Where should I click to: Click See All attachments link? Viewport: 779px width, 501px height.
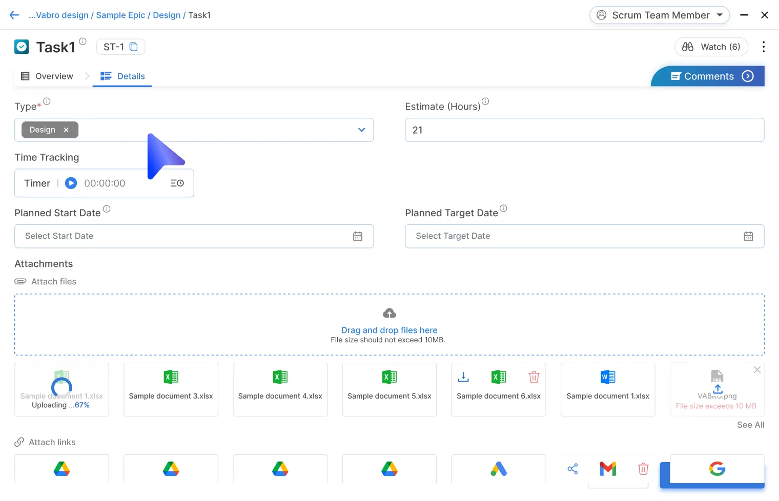(x=750, y=425)
